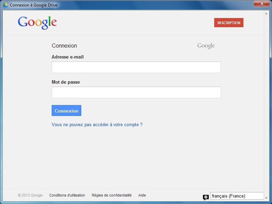Click the gray Google logo beside Connexion heading
272x204 pixels.
(x=206, y=46)
